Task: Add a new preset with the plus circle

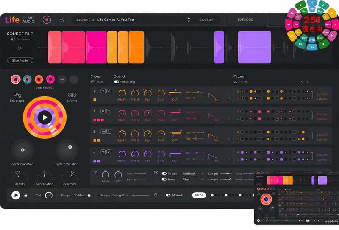Action: (x=62, y=79)
